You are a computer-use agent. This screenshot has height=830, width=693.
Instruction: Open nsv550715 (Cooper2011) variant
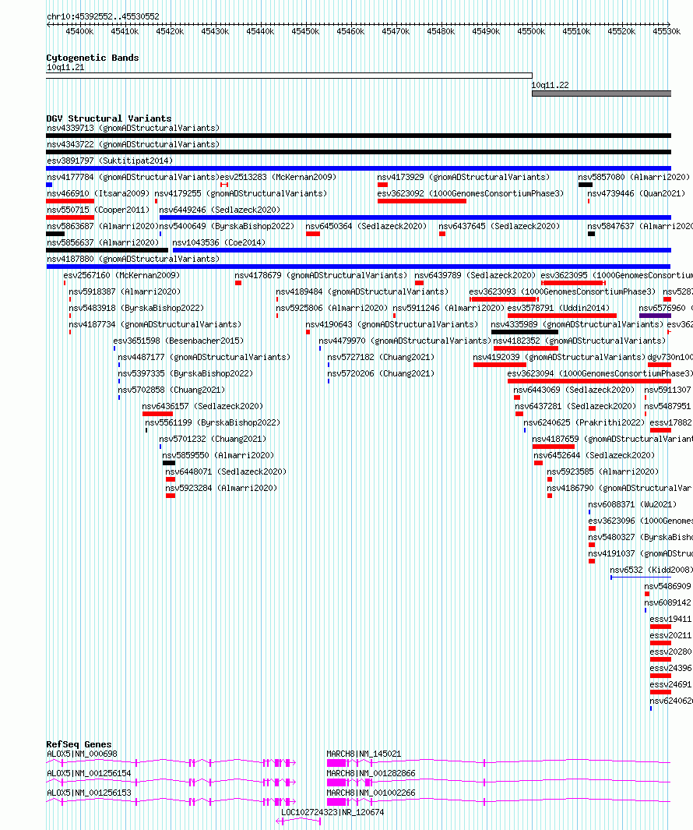[x=98, y=210]
